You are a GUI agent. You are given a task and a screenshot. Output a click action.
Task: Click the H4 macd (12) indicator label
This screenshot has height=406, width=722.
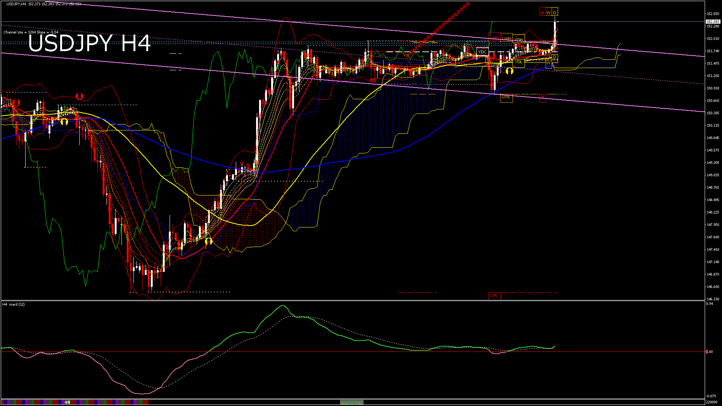(x=14, y=304)
